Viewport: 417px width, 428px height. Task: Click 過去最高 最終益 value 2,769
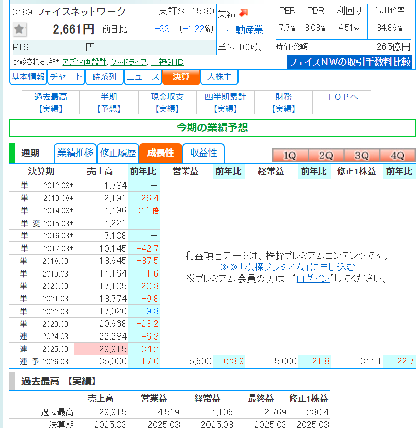click(x=275, y=412)
